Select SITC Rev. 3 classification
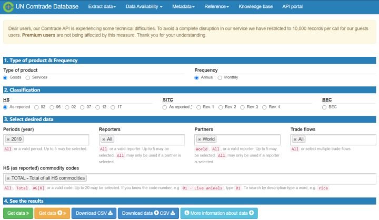Screen dimensions: 379x220 (x=243, y=107)
